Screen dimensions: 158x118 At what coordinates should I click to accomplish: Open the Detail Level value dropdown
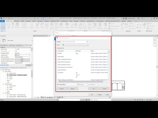click(22, 55)
